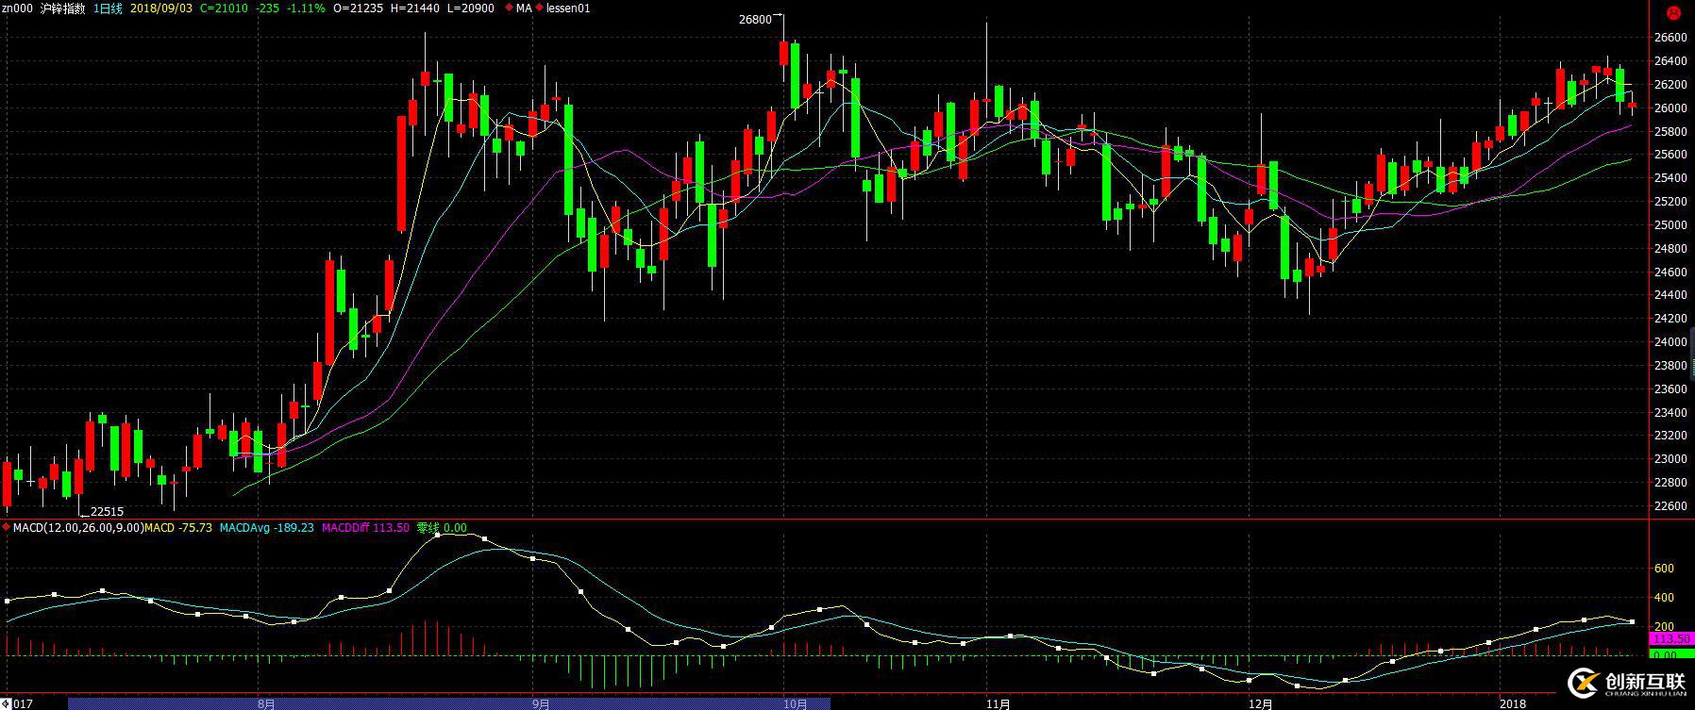This screenshot has width=1695, height=710.
Task: Click the cyan MACDAvg -189.23 value
Action: pyautogui.click(x=266, y=528)
